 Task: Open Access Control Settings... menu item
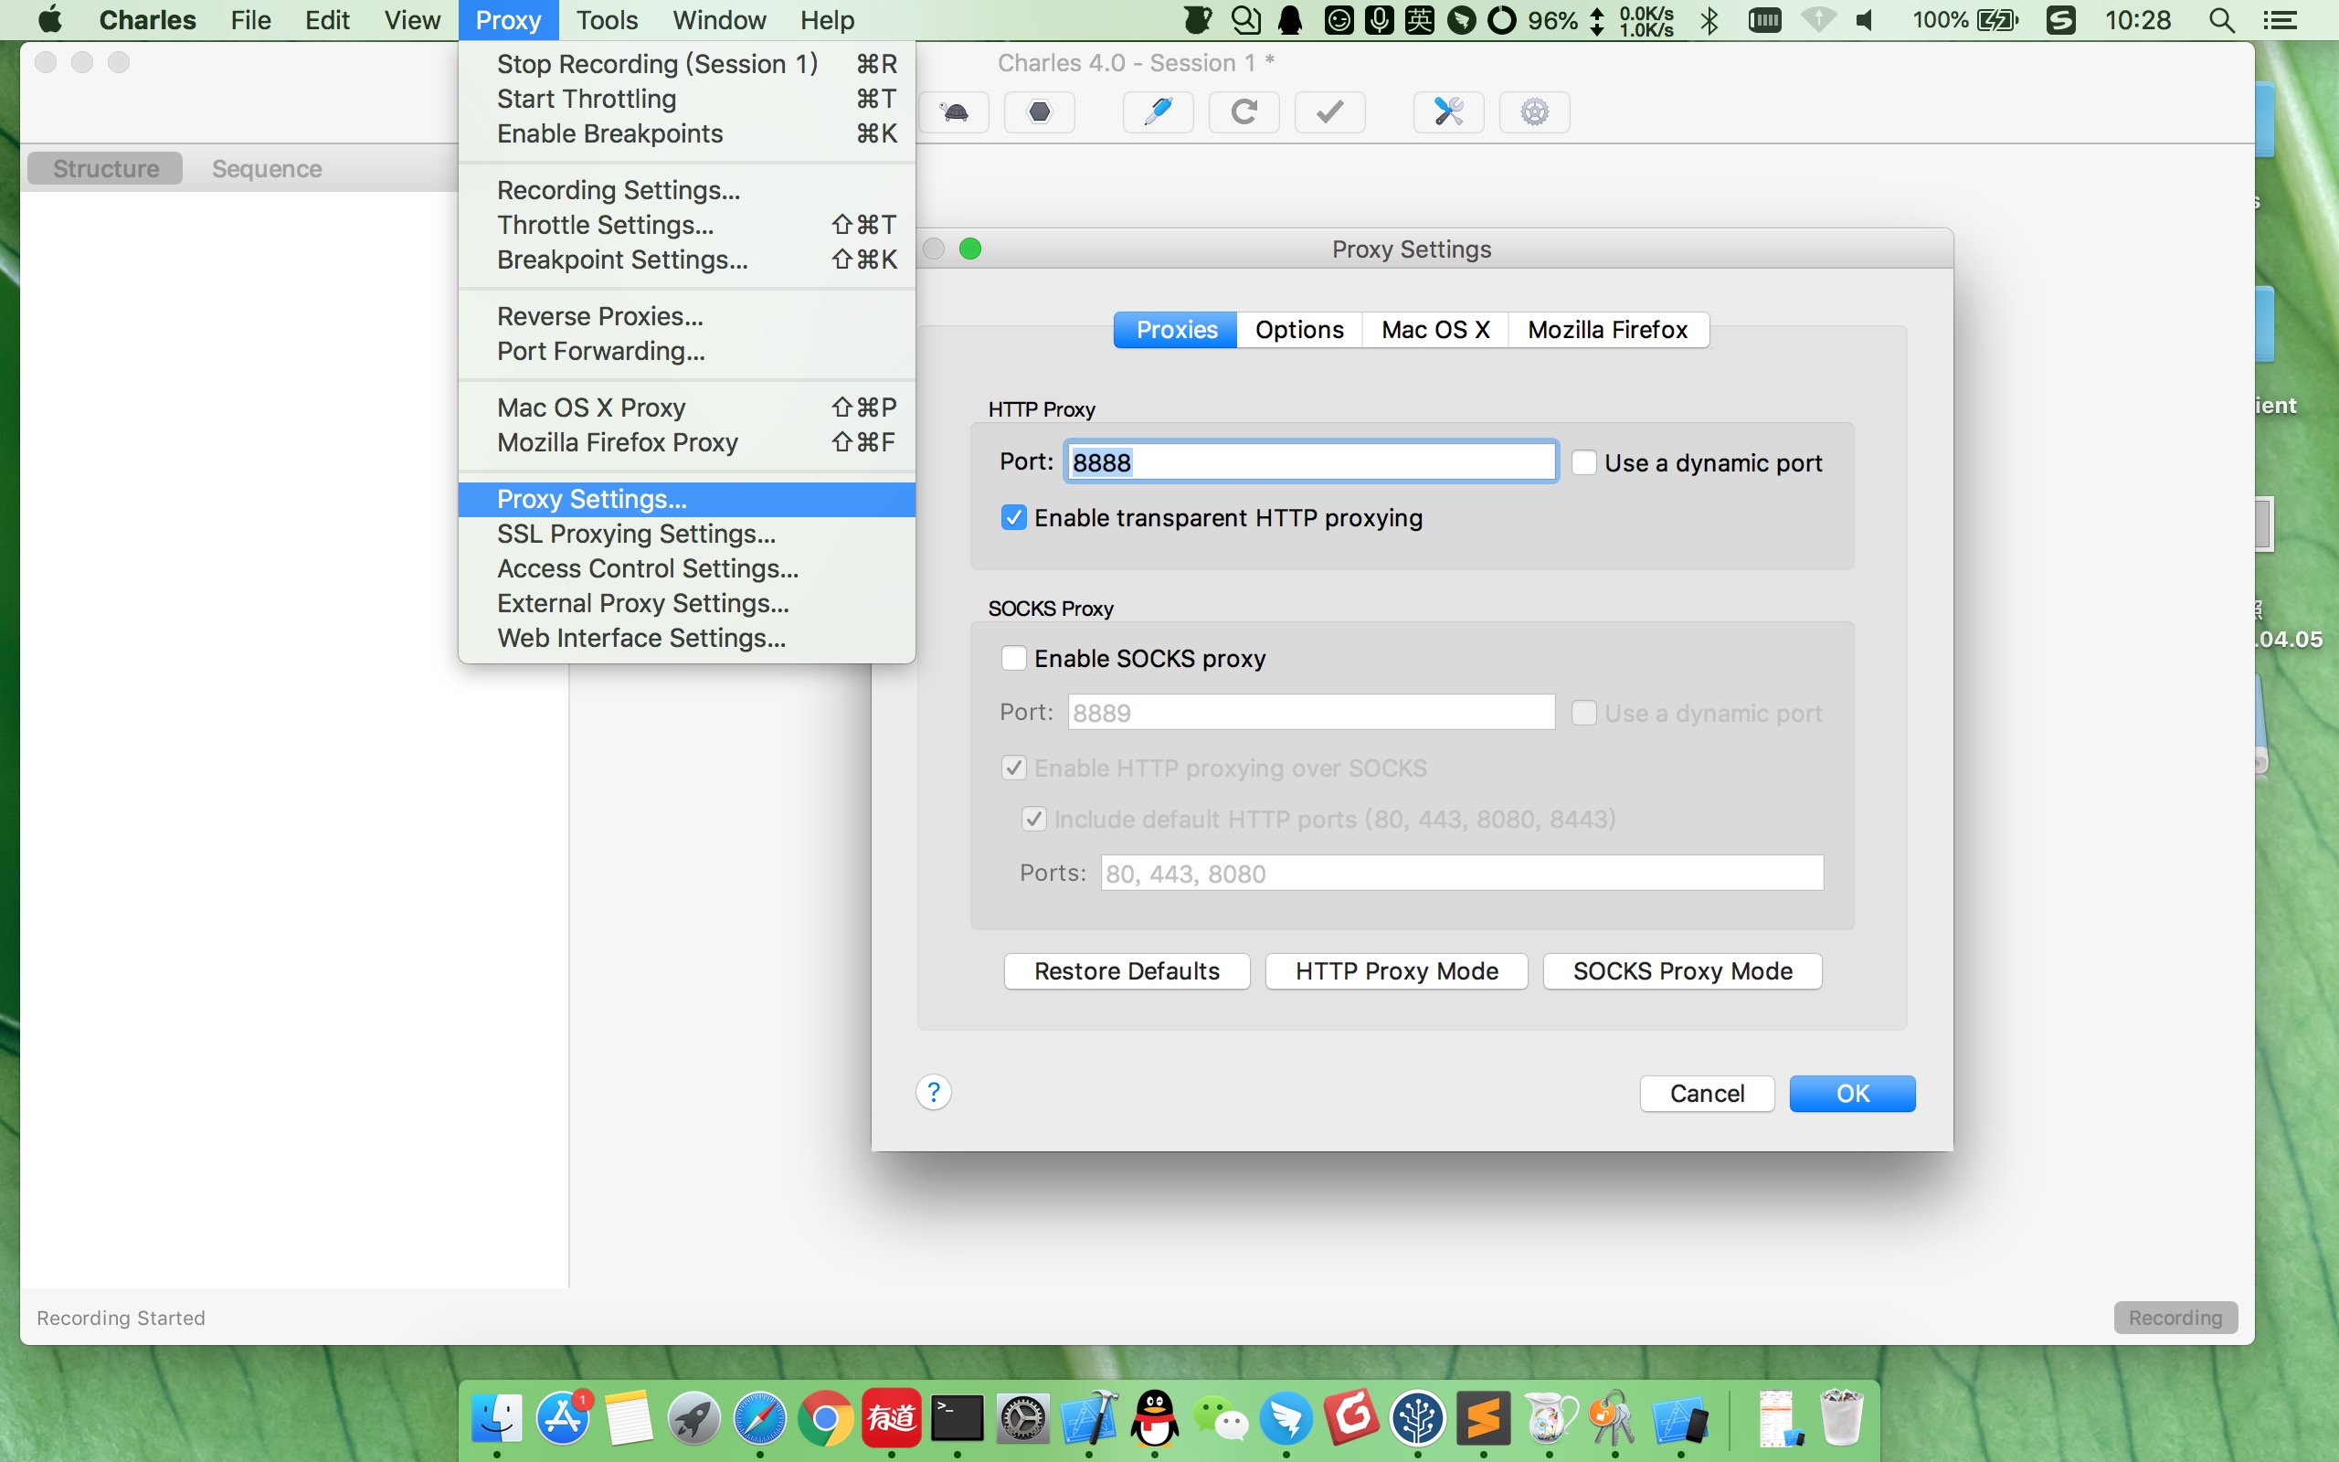click(x=686, y=568)
